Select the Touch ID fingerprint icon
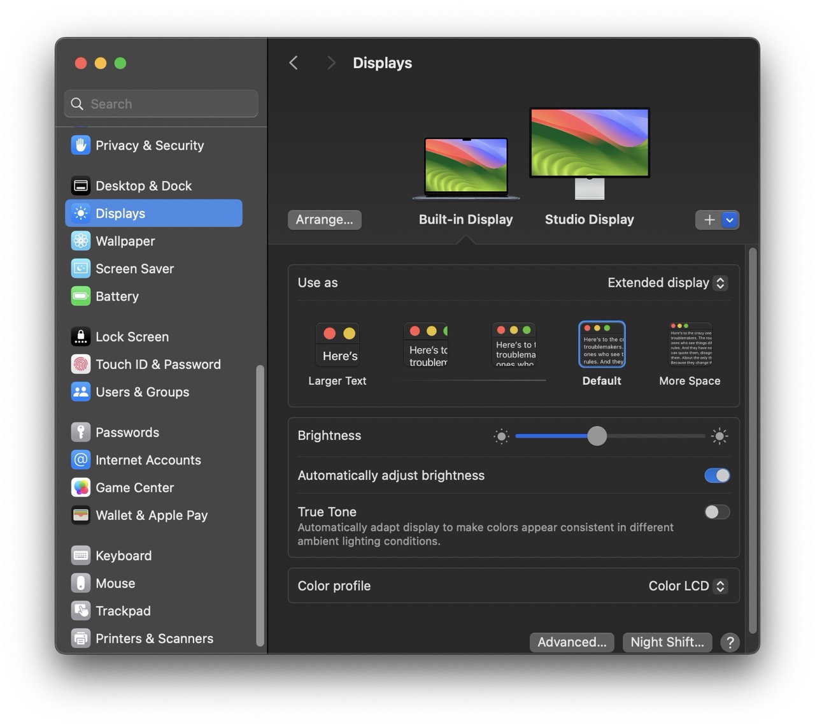Viewport: 815px width, 727px height. tap(81, 364)
